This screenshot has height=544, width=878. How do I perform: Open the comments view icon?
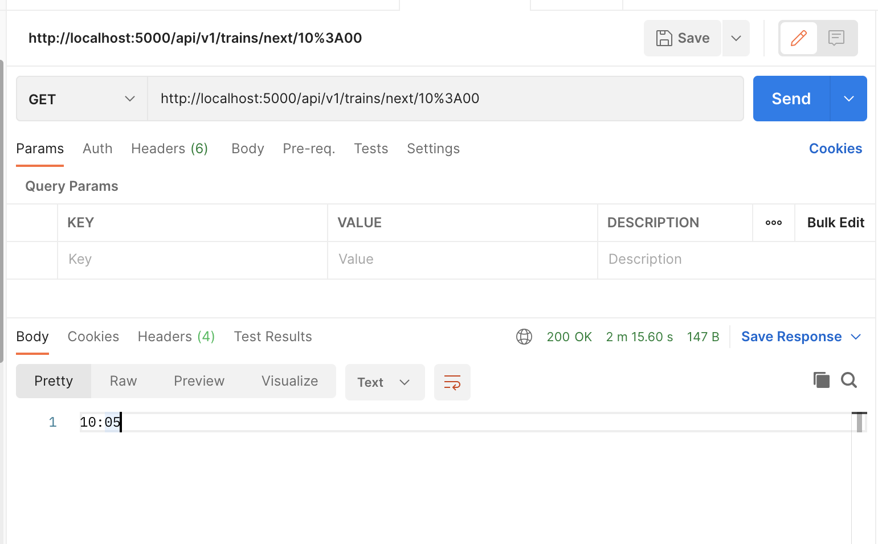(x=836, y=38)
